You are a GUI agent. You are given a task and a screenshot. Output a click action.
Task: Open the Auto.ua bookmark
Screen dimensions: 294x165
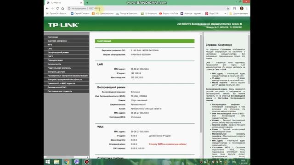pyautogui.click(x=192, y=13)
